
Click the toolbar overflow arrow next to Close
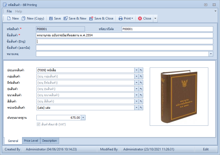coord(155,18)
